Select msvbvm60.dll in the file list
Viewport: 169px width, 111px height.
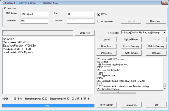pos(17,49)
